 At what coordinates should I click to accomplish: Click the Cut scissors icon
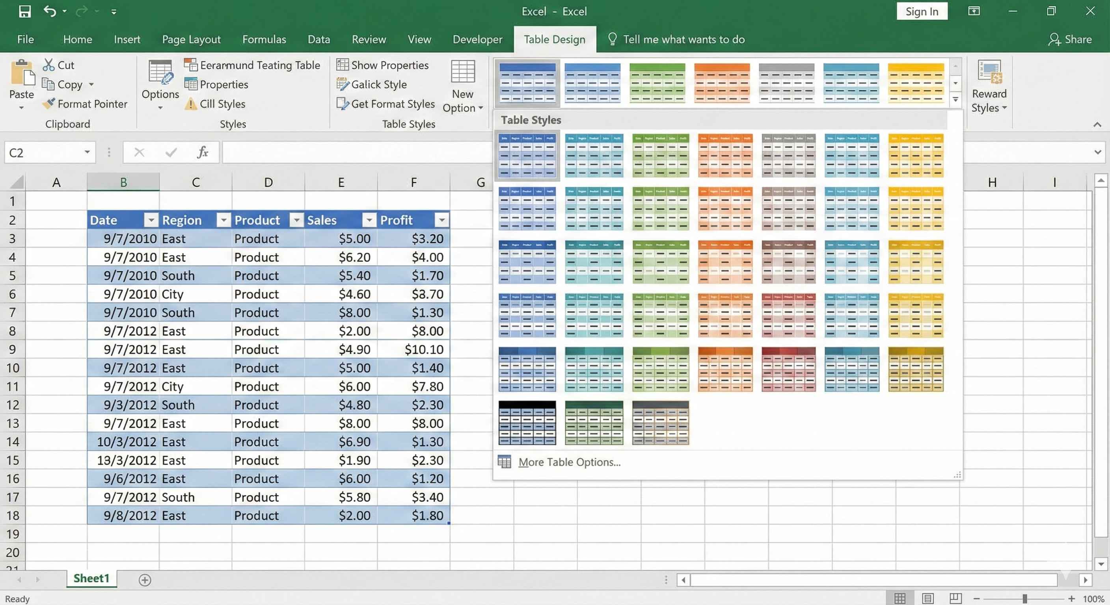48,65
